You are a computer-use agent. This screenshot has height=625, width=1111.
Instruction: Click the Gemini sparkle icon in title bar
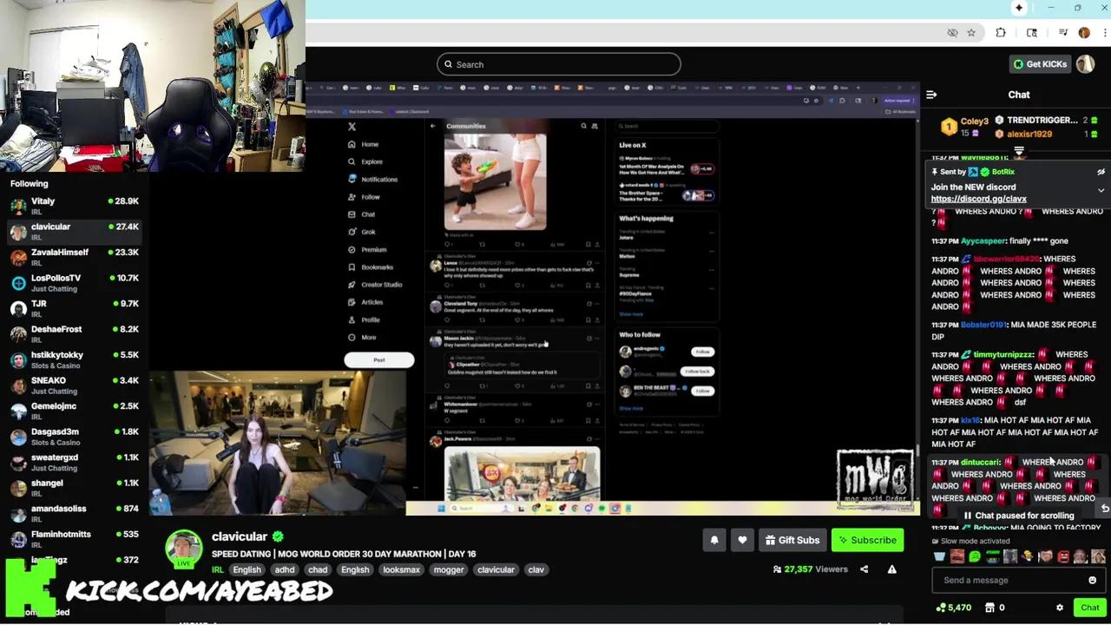coord(1019,8)
